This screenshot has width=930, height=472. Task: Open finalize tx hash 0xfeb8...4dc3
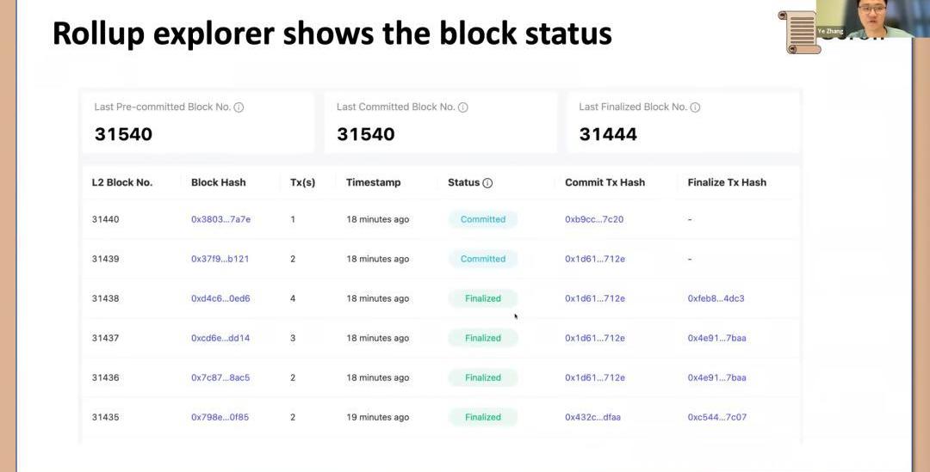716,298
